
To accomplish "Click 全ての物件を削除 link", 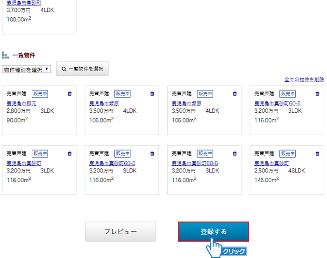I will [304, 79].
